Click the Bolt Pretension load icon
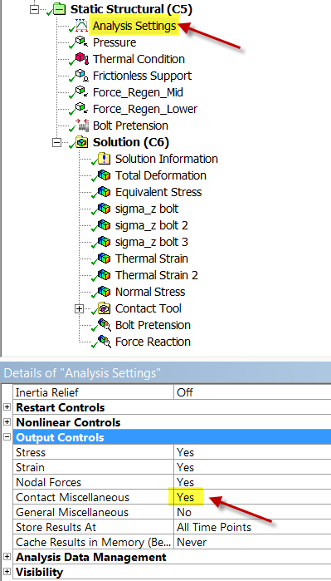Viewport: 331px width, 581px height. (x=81, y=126)
